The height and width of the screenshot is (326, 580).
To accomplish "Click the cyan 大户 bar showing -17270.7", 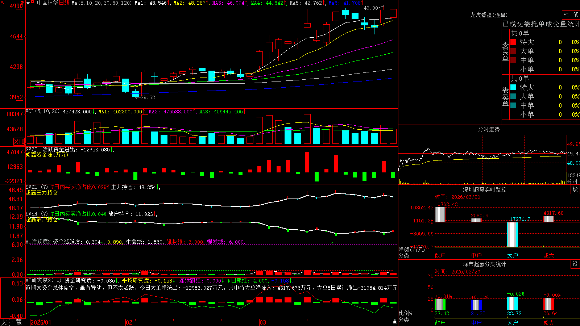I will [513, 234].
